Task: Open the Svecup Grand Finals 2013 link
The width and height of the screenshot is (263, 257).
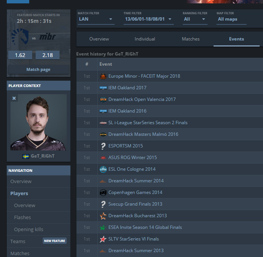Action: tap(135, 204)
